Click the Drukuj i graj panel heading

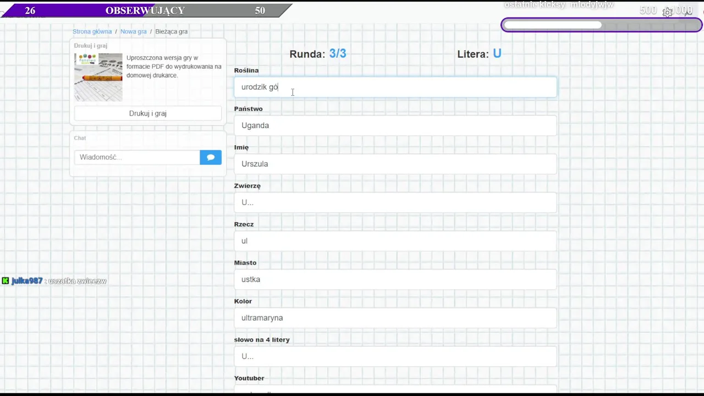coord(90,46)
